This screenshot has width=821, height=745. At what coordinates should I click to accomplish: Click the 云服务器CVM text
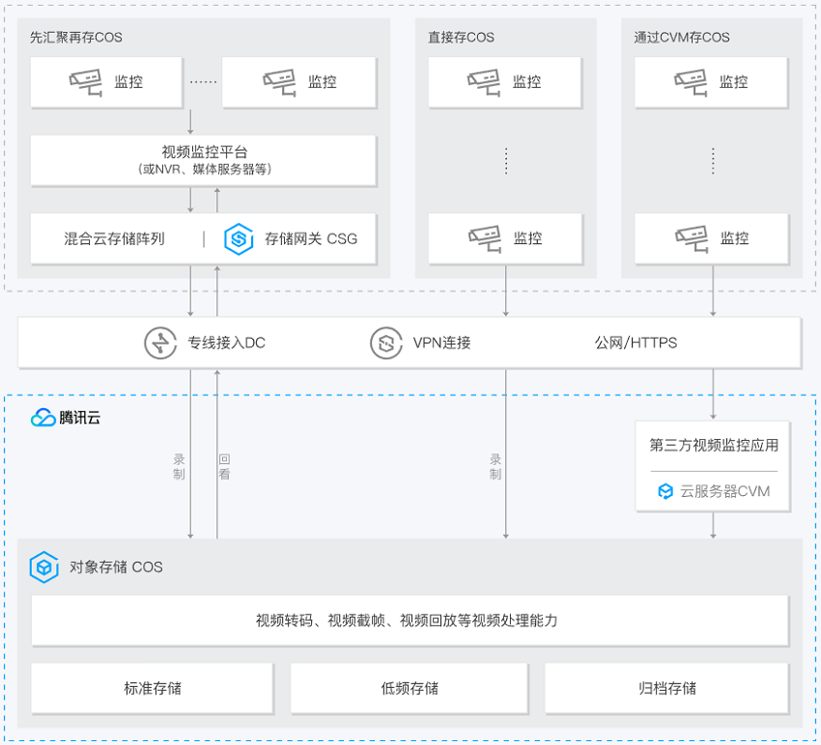pyautogui.click(x=724, y=491)
